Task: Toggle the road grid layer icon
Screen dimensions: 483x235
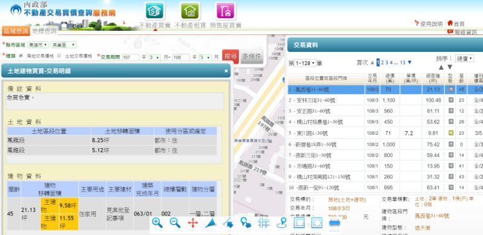Action: pos(264,223)
